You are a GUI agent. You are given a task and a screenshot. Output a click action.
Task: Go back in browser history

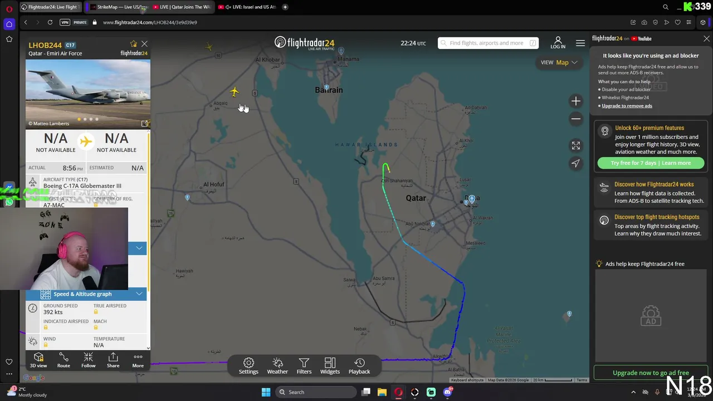click(26, 22)
